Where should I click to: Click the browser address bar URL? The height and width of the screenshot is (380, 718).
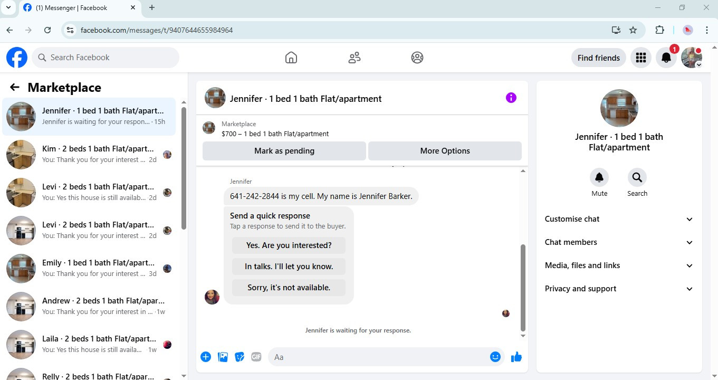coord(157,30)
